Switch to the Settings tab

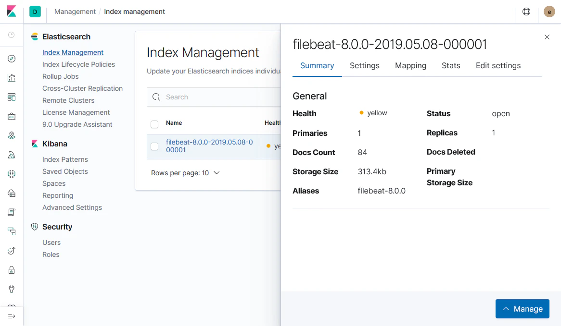coord(365,66)
